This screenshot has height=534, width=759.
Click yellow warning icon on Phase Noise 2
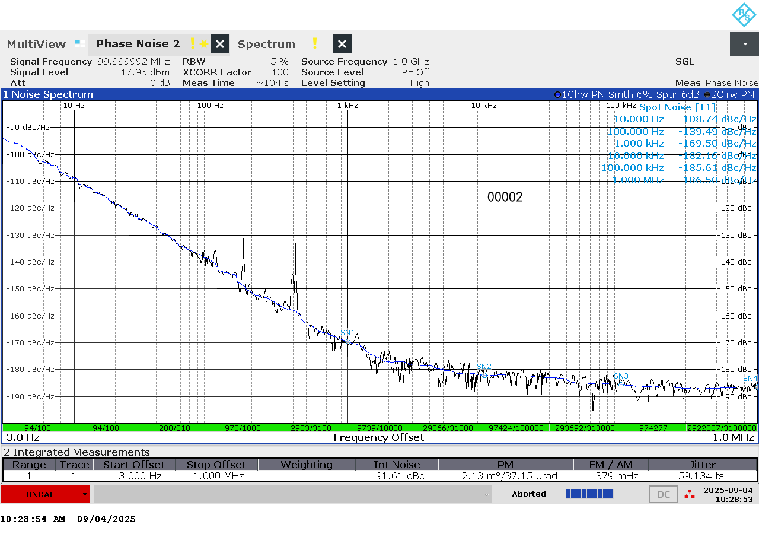coord(192,43)
